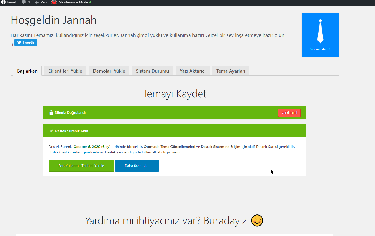Click the Jannah tie logo tile
375x236 pixels.
click(x=320, y=35)
